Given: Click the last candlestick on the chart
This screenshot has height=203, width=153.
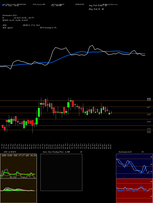Looking at the screenshot, I should click(111, 113).
